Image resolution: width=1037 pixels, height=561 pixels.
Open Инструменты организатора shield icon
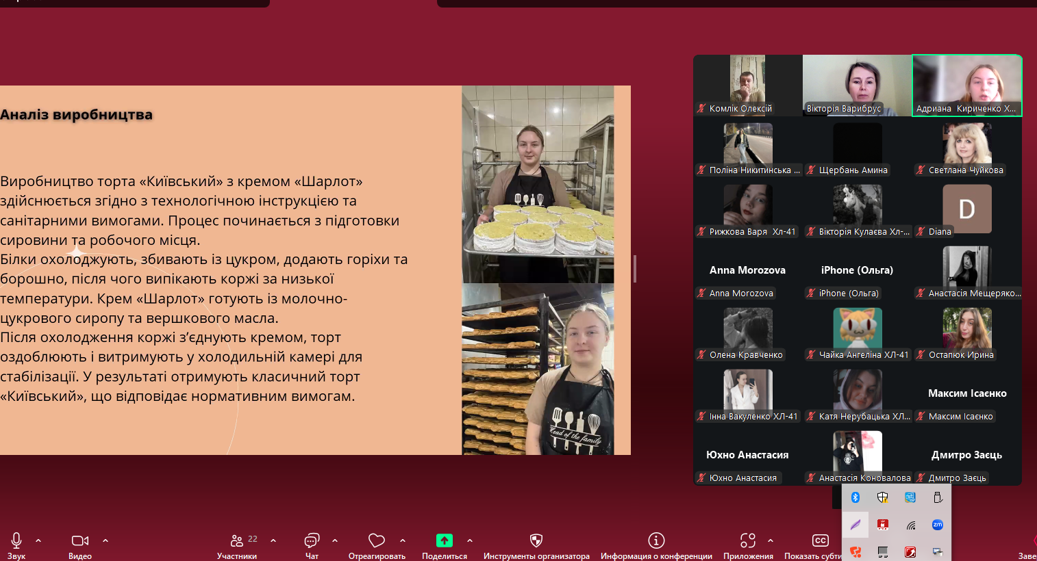click(536, 540)
